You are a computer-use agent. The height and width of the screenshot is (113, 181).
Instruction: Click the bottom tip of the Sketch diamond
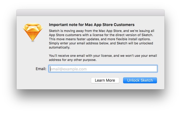click(x=33, y=40)
